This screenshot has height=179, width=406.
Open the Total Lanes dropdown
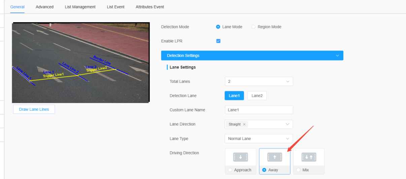tap(259, 81)
